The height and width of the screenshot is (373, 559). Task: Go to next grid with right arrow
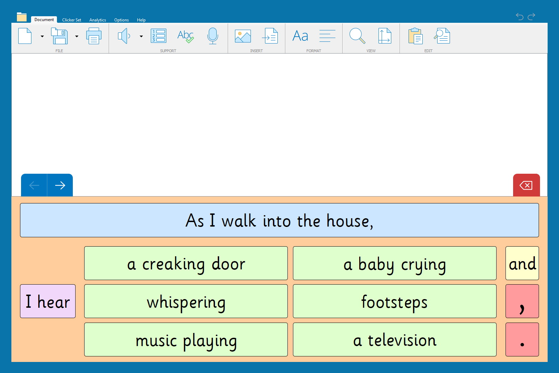[60, 185]
